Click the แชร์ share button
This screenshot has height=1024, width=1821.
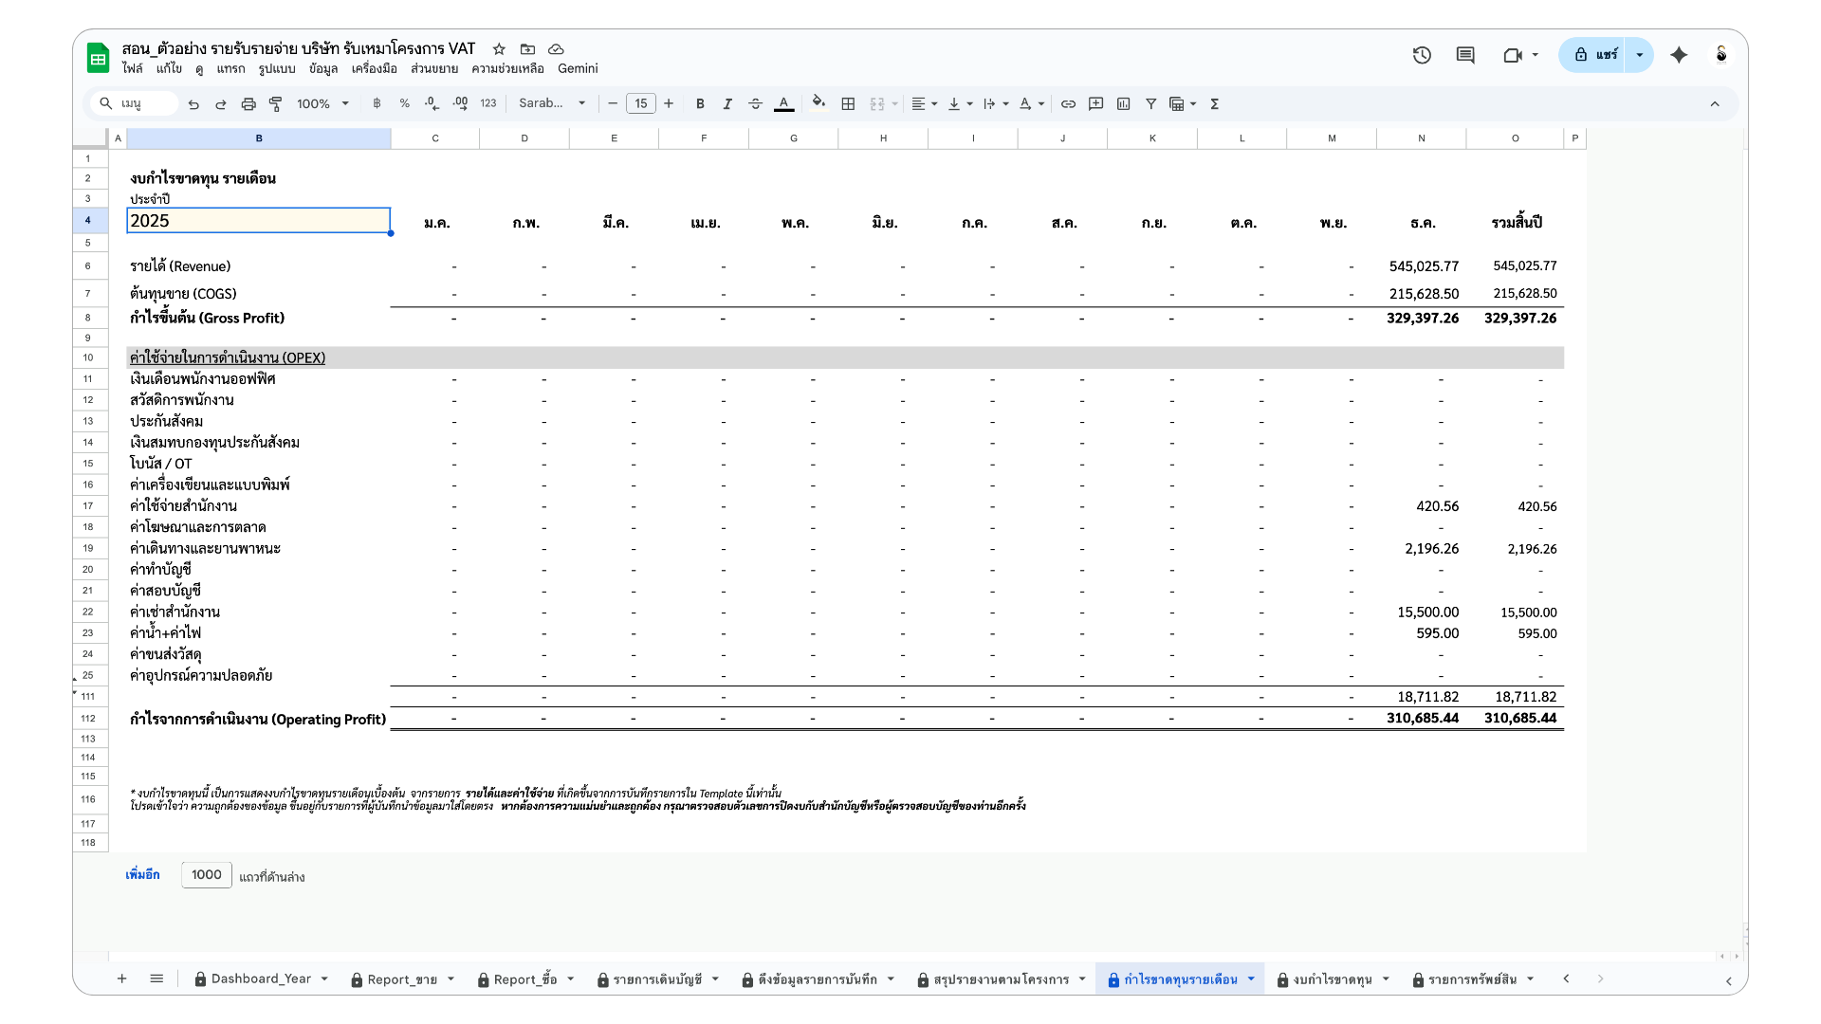(1595, 55)
